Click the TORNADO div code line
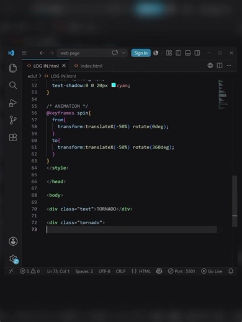The width and height of the screenshot is (242, 322). (89, 209)
